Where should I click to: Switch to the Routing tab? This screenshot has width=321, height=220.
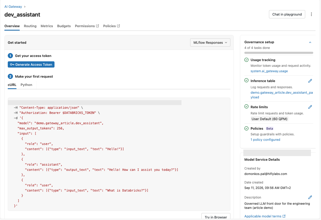pyautogui.click(x=30, y=26)
